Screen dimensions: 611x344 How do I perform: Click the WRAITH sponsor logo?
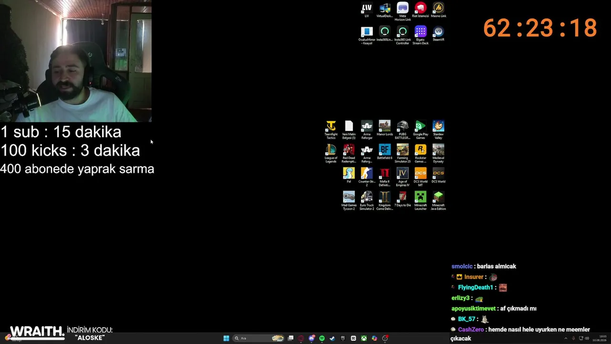click(37, 332)
